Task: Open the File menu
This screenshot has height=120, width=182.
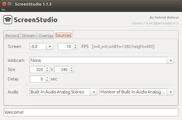Action: pyautogui.click(x=3, y=10)
